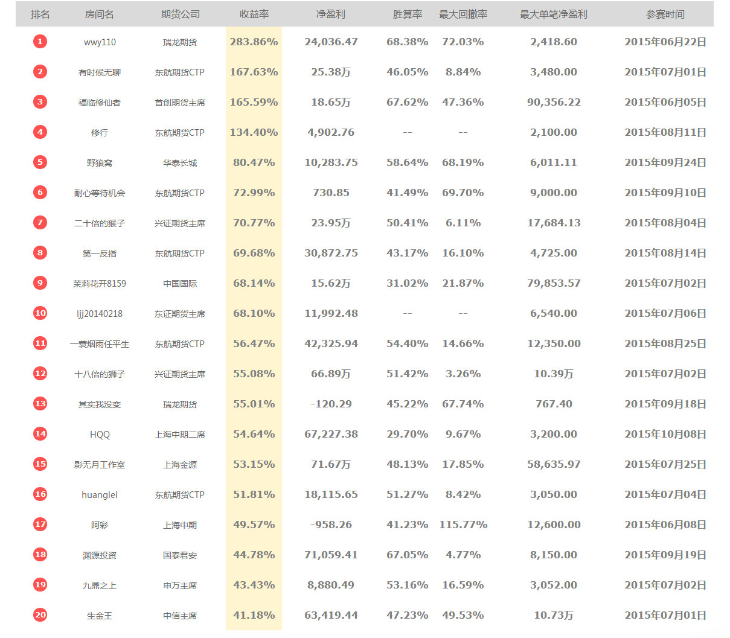Click the red rank 10 badge
Viewport: 730px width, 638px height.
(x=40, y=313)
